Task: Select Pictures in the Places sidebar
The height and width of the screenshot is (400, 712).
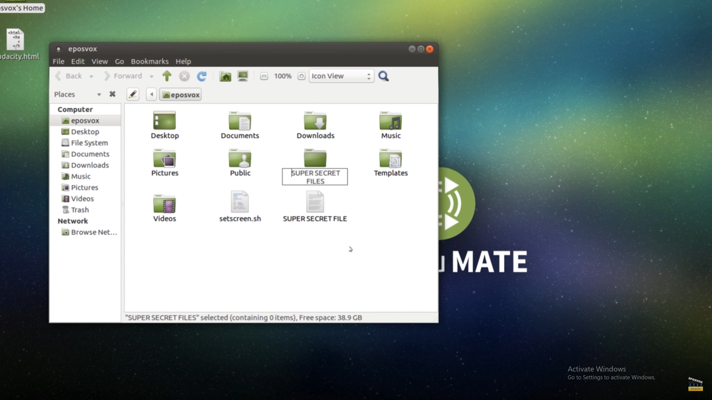Action: (85, 187)
